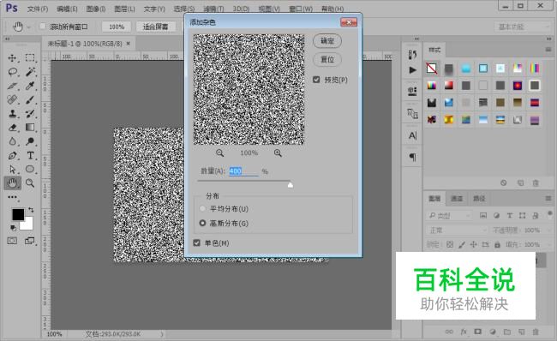Select the Blur droplet tool
Viewport: 557px width, 341px height.
point(13,141)
